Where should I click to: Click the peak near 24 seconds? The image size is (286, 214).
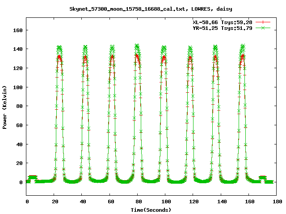click(59, 48)
